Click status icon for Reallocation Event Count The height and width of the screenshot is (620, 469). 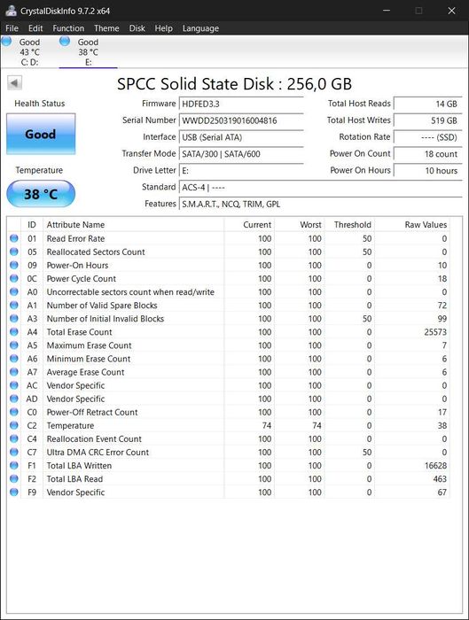[x=14, y=438]
